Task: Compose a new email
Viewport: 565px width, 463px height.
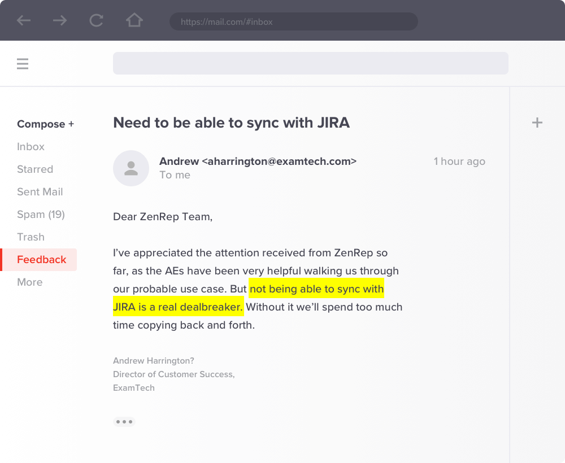Action: click(x=45, y=124)
